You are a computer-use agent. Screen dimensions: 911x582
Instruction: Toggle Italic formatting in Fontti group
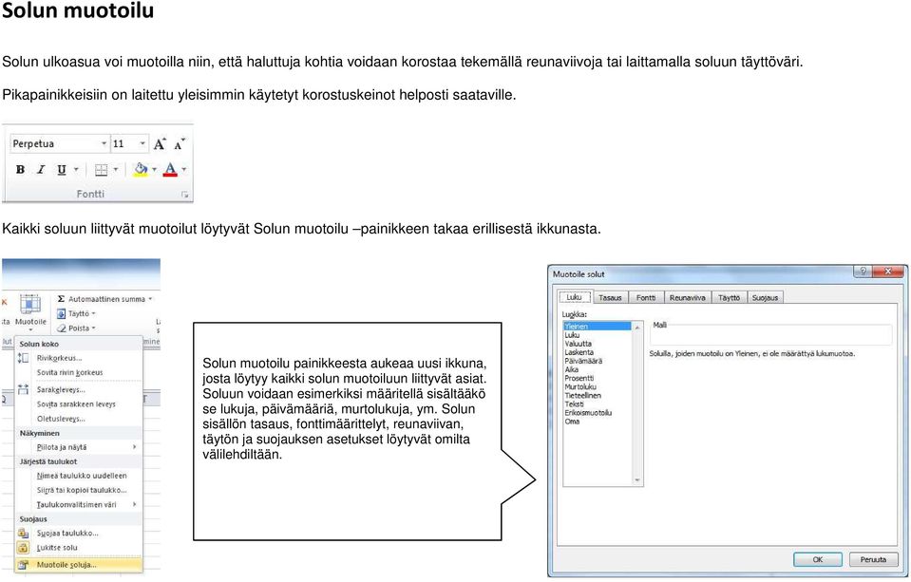point(41,170)
